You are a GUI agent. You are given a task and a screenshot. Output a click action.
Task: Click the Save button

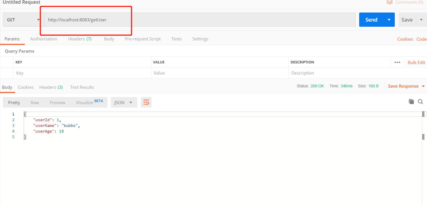(407, 20)
